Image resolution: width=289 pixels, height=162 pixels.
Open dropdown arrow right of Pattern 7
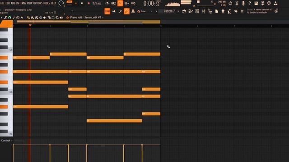[x=178, y=11]
